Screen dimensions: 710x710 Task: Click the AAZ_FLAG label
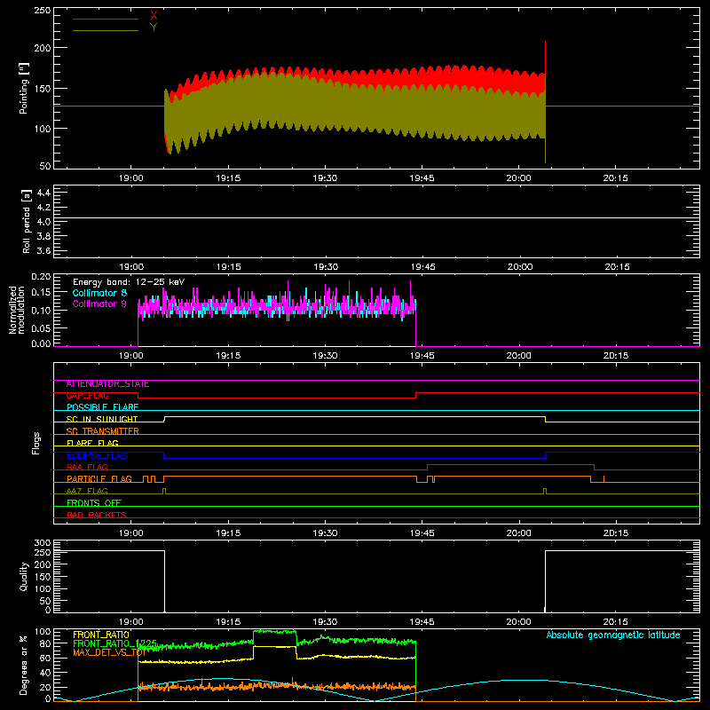pos(87,491)
